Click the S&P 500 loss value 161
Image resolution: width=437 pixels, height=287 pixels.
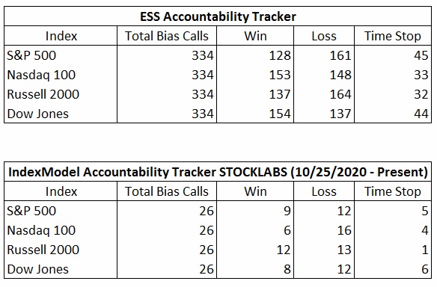pos(340,55)
